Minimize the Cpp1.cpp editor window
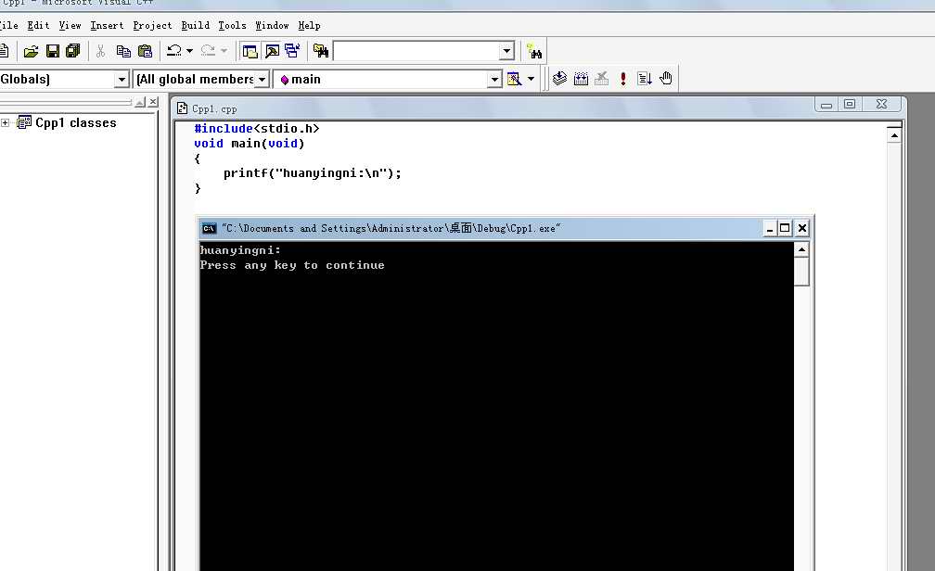The height and width of the screenshot is (571, 935). tap(826, 105)
